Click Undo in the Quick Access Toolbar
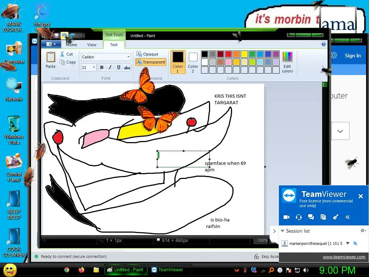Screen dimensions: 369x277 point(64,36)
